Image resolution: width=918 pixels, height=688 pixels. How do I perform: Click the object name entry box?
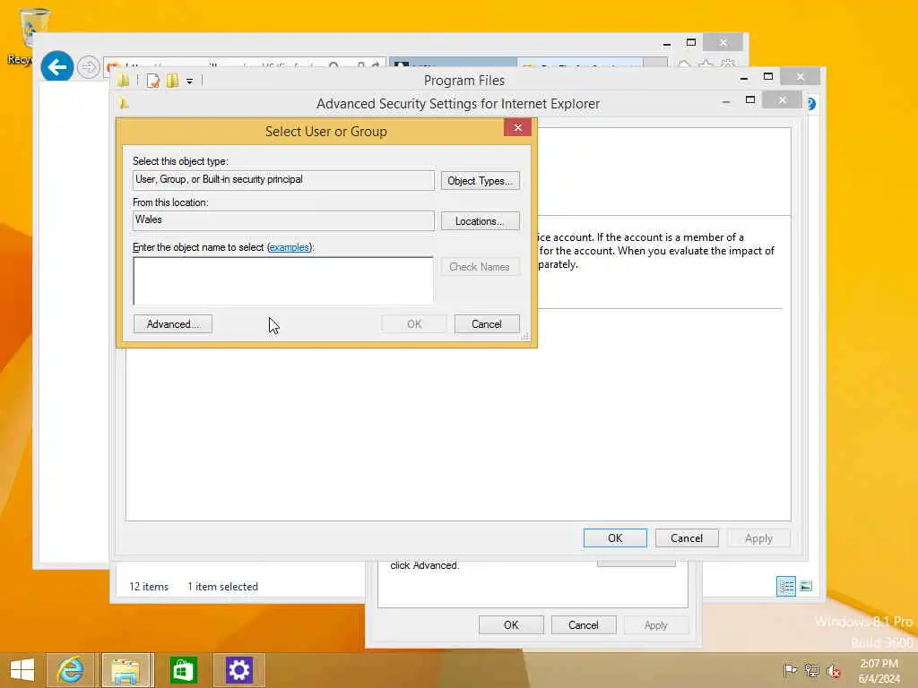[283, 280]
